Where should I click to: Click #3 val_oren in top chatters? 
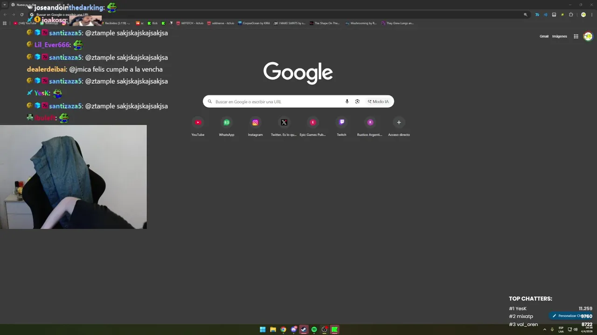point(523,324)
